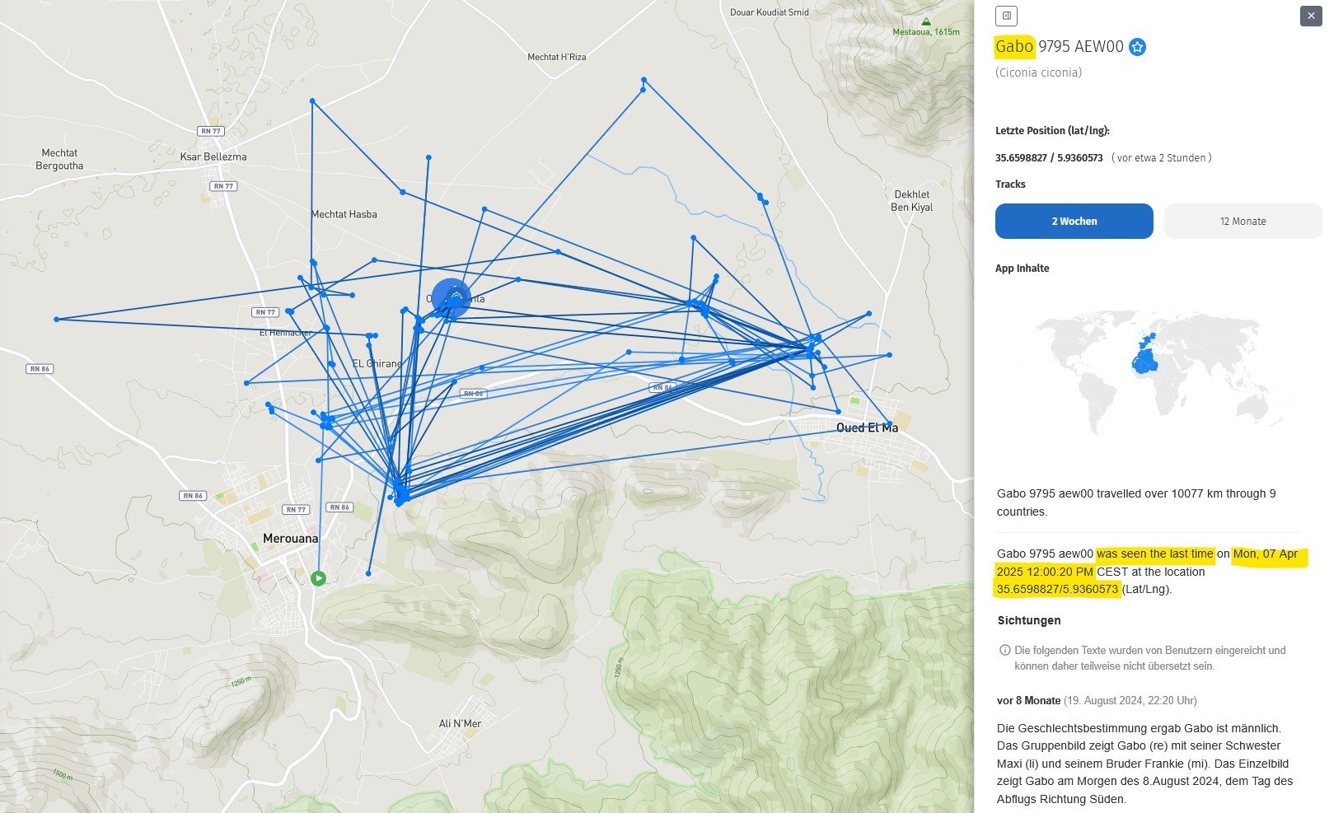Click the Mechtat Hasba place label
The image size is (1329, 813).
344,214
